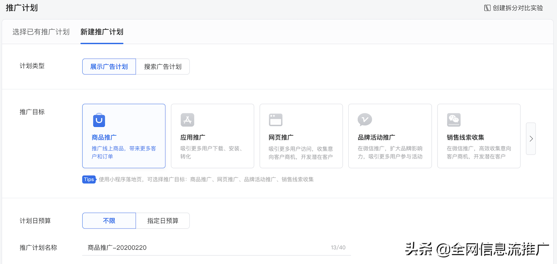Click the 计划日预算 label
The image size is (557, 264).
tap(35, 221)
